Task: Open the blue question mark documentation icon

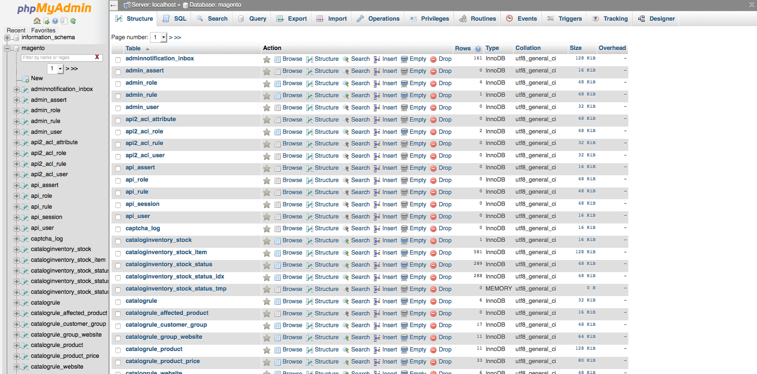Action: click(x=55, y=21)
